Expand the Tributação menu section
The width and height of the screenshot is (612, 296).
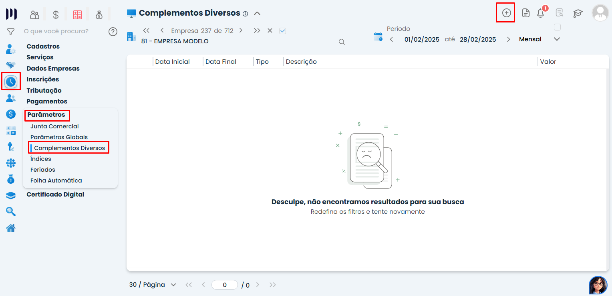point(44,91)
